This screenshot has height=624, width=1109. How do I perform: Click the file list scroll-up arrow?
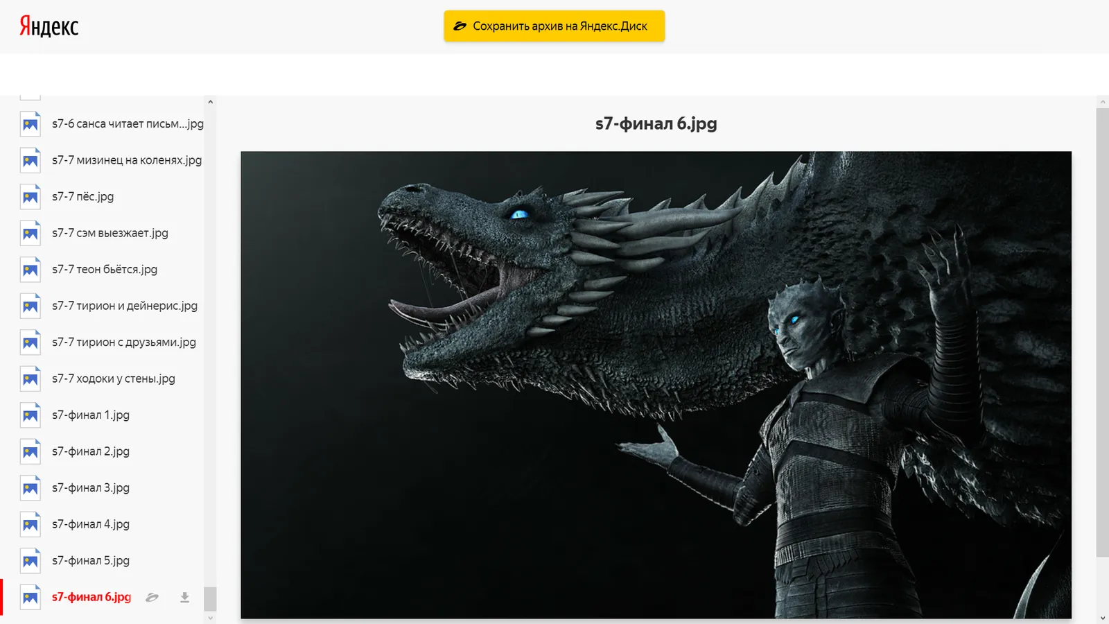[210, 102]
